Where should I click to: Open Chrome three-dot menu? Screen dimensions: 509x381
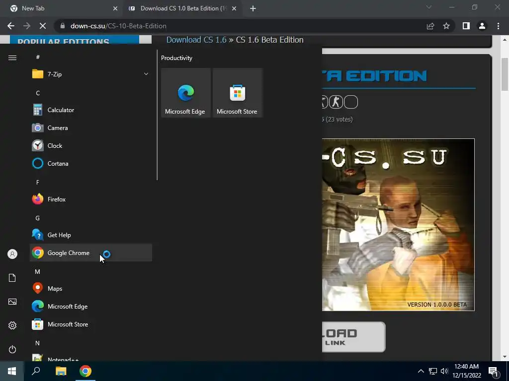498,26
